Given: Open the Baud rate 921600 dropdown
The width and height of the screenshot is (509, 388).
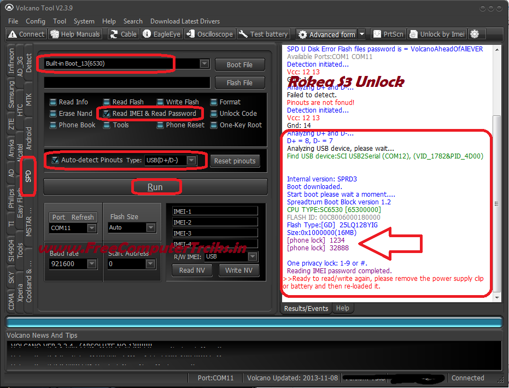Looking at the screenshot, I should click(92, 264).
